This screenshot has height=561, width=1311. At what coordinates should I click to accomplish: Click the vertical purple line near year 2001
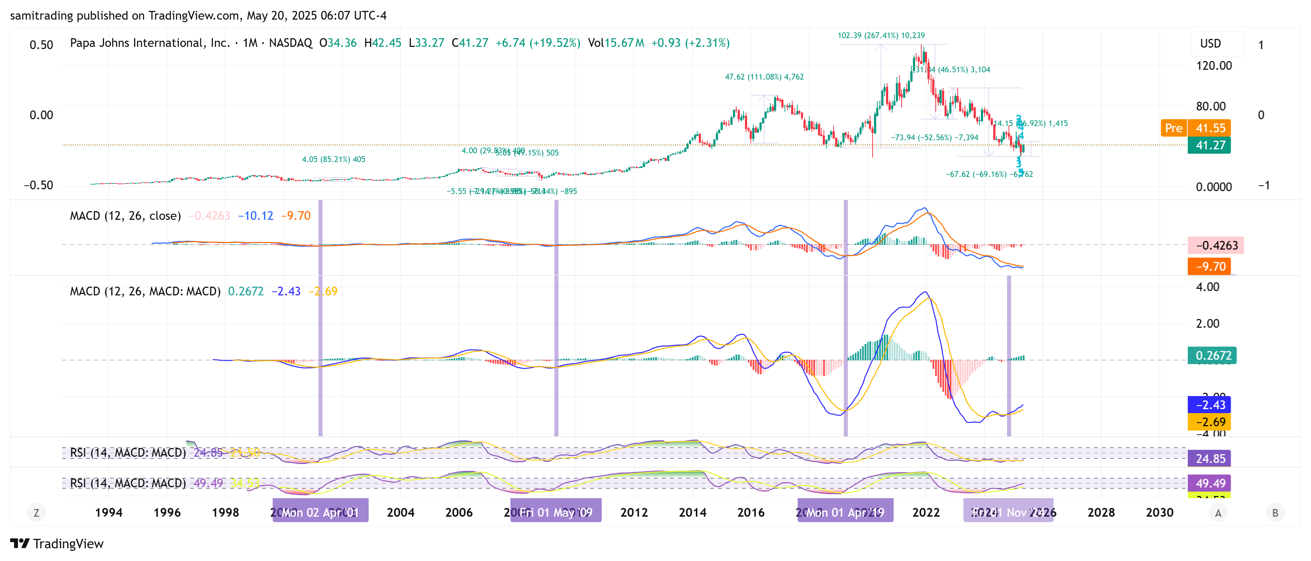click(320, 318)
